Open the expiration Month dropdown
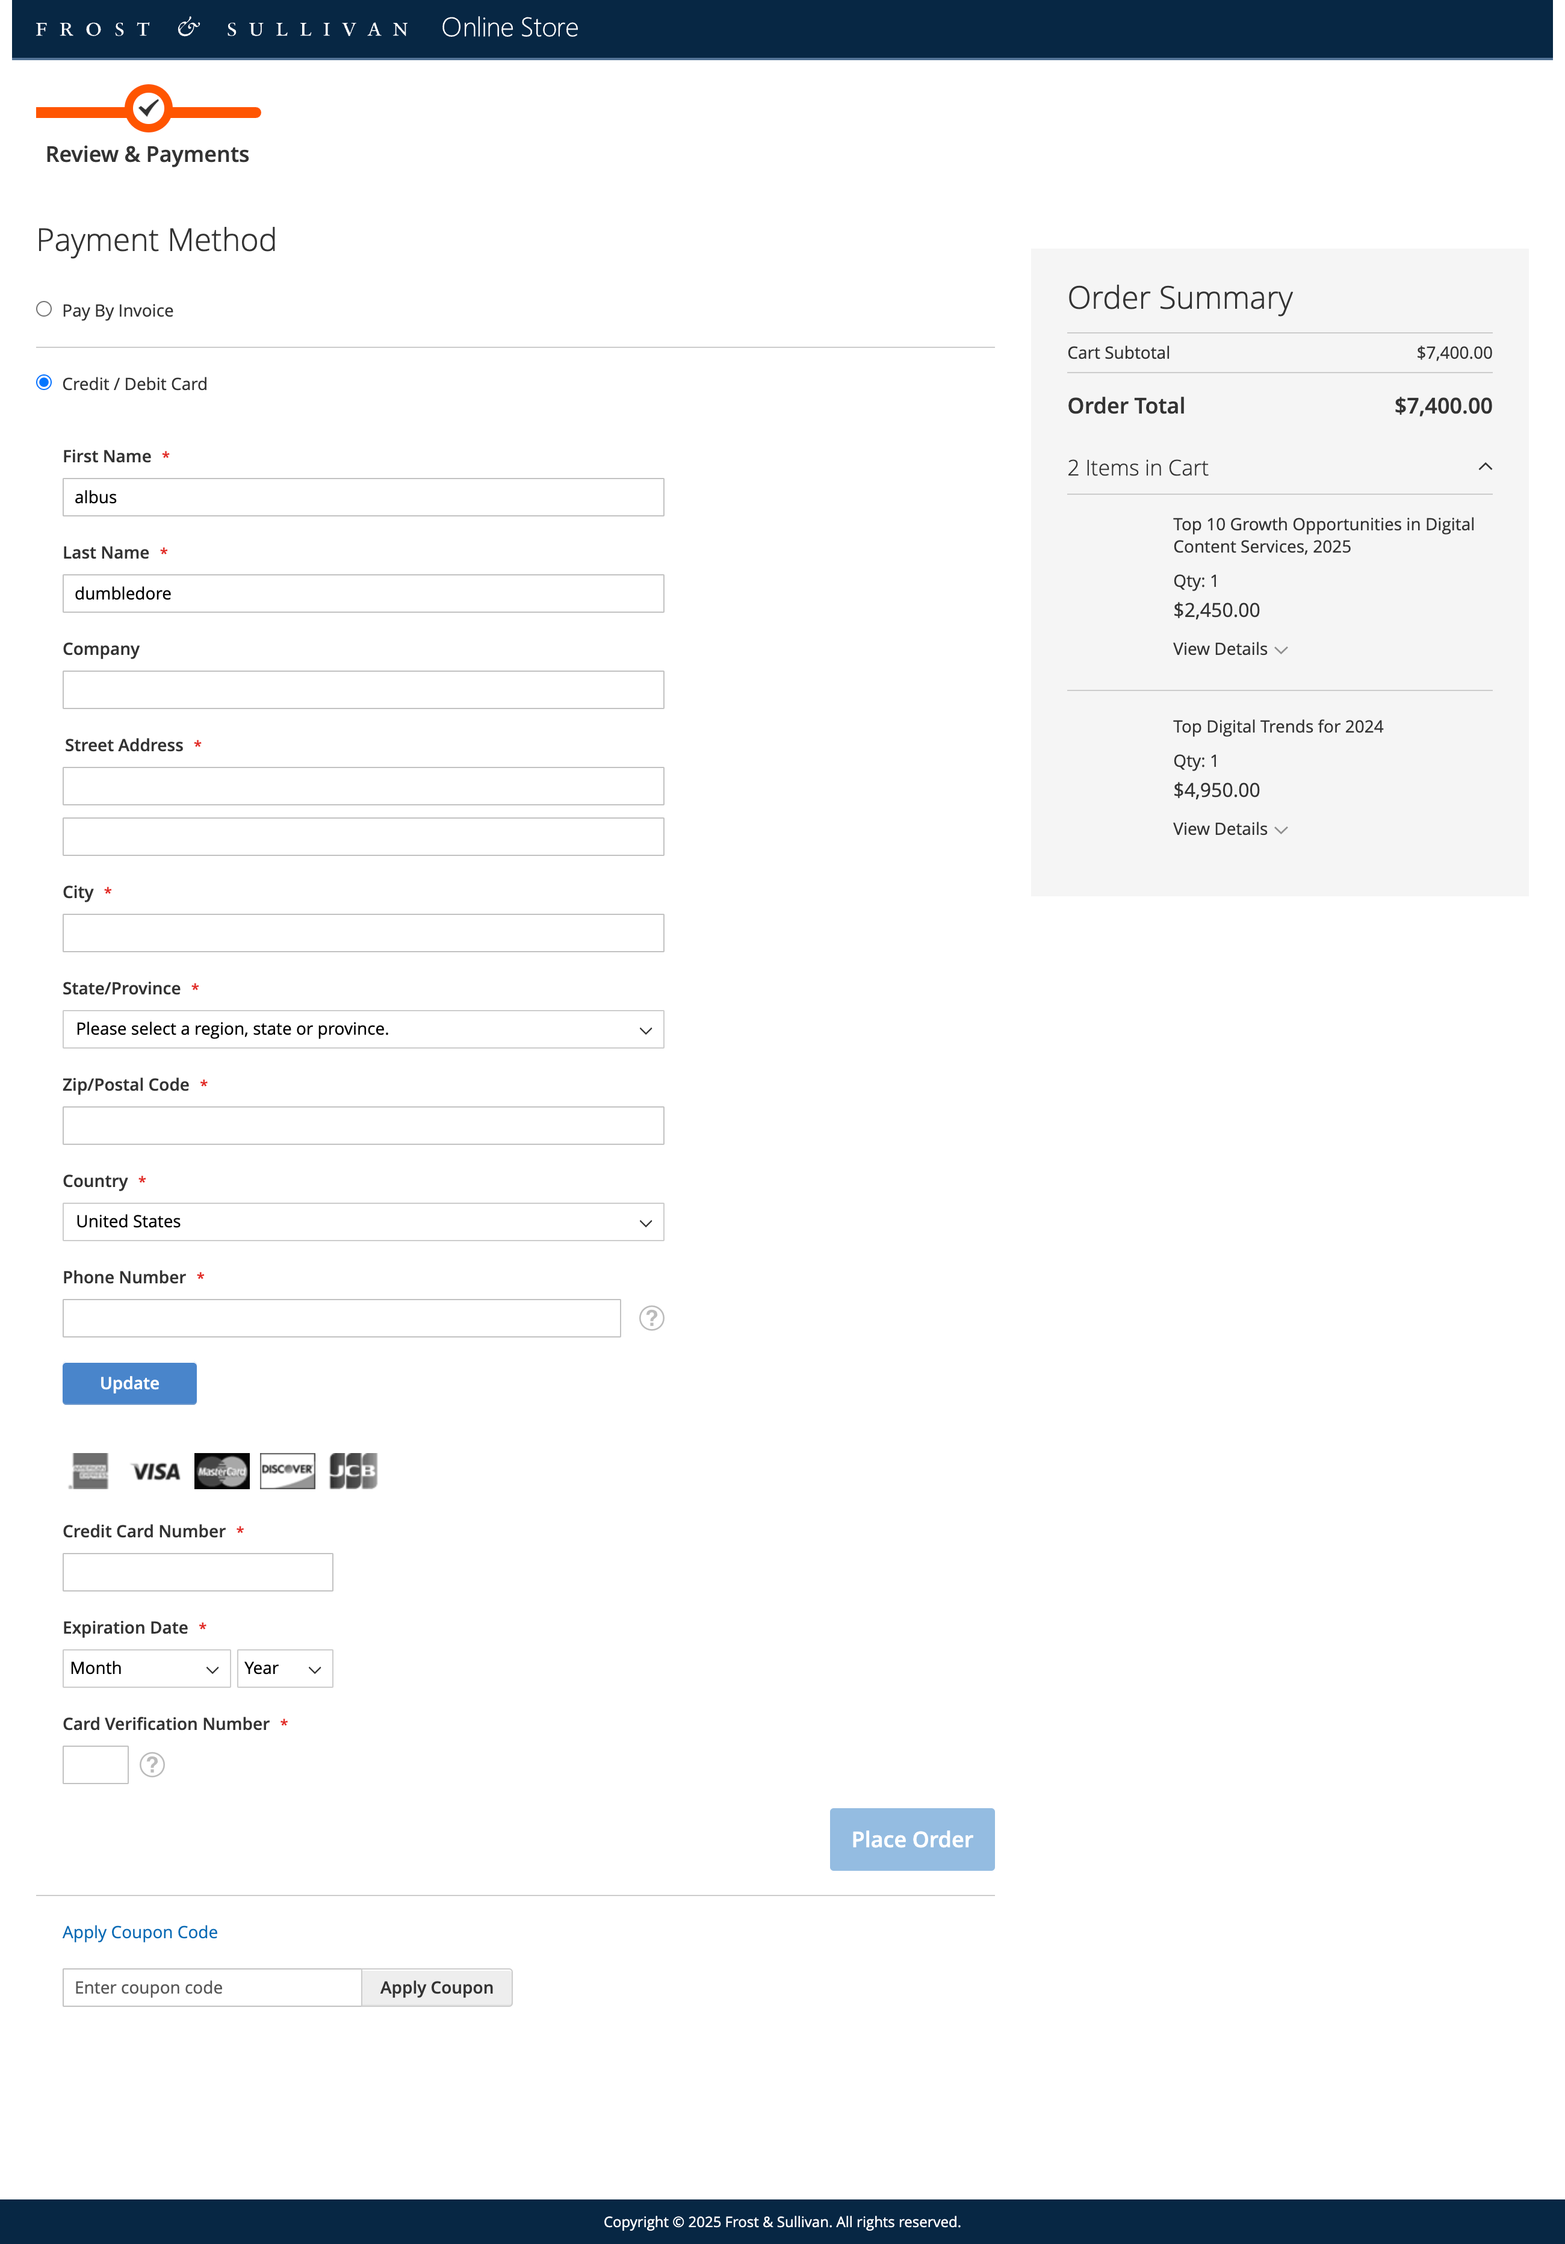 [x=146, y=1669]
